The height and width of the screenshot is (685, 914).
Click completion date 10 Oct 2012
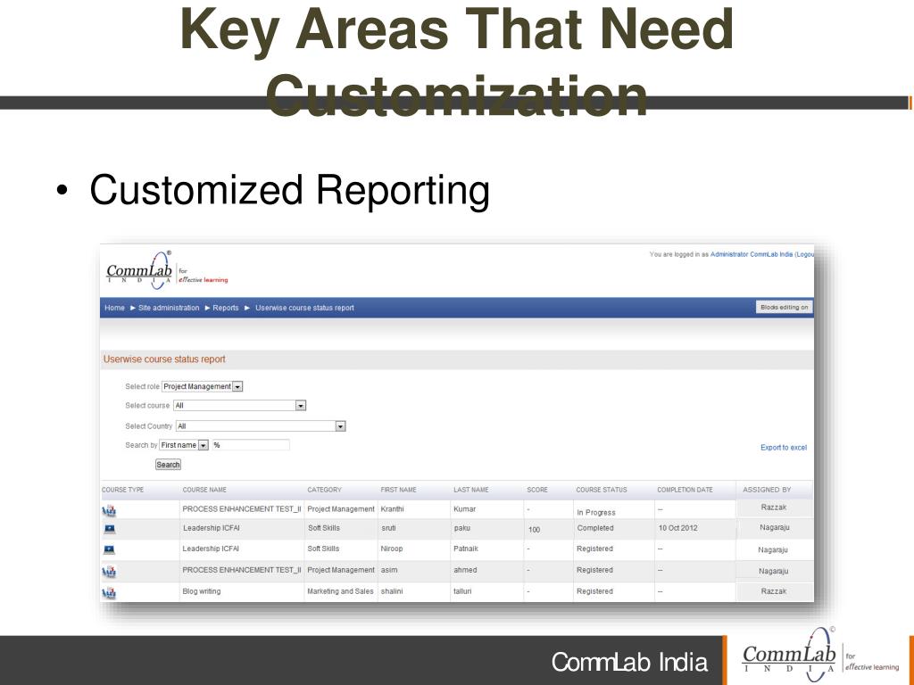coord(677,528)
